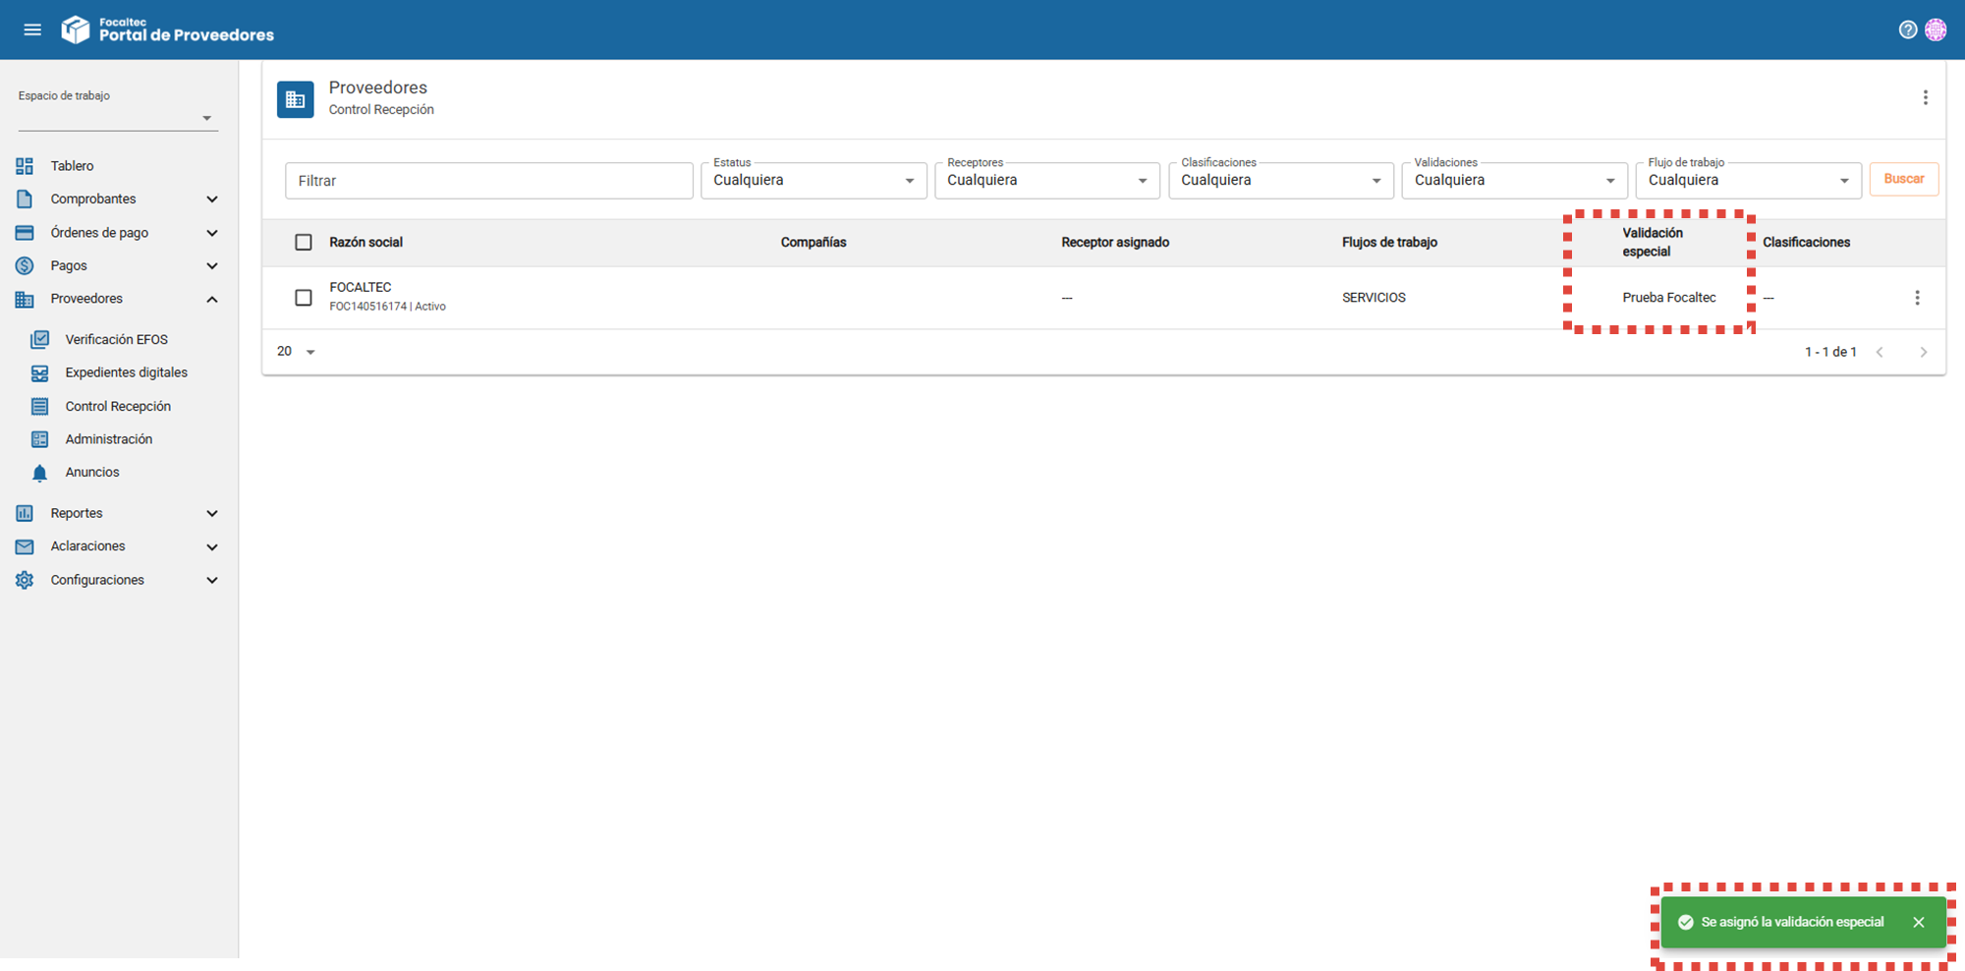This screenshot has width=1965, height=971.
Task: Click the Órdenes de pago card icon
Action: coord(25,233)
